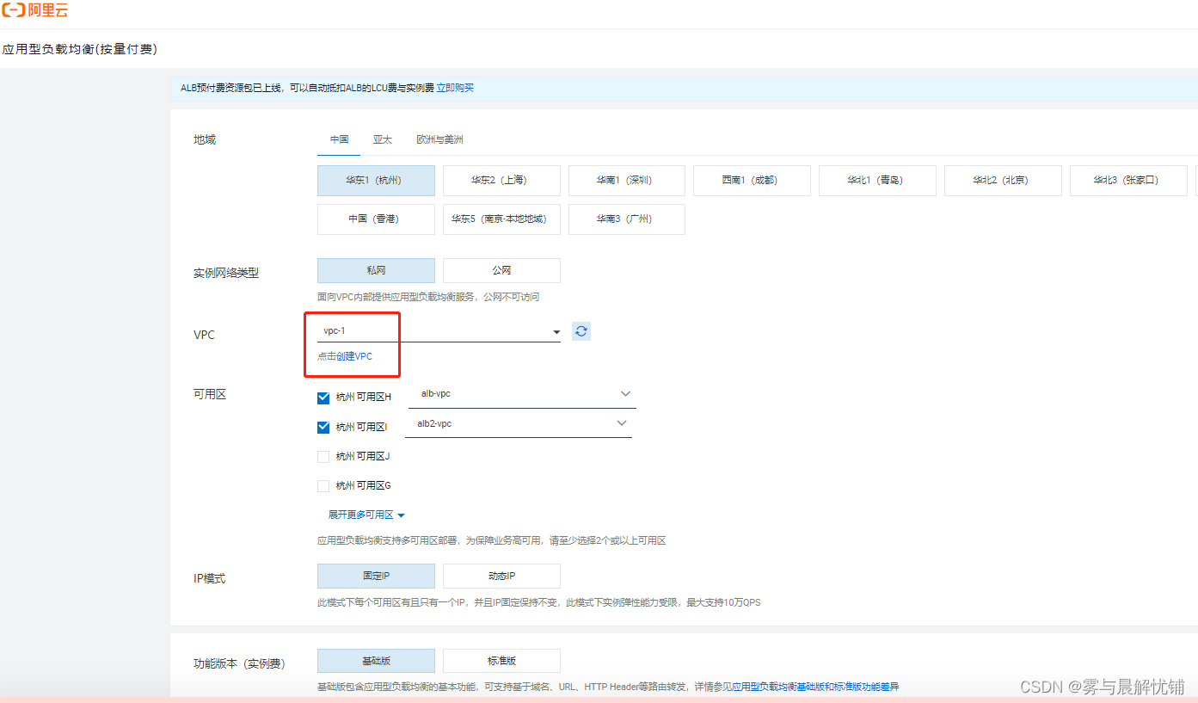Select region 华东1（杭州）
Image resolution: width=1198 pixels, height=703 pixels.
point(376,181)
